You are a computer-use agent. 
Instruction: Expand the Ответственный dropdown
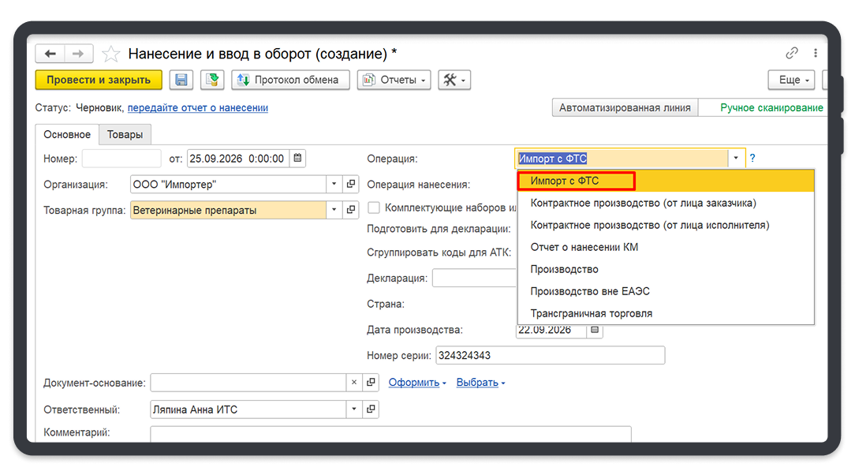point(354,409)
